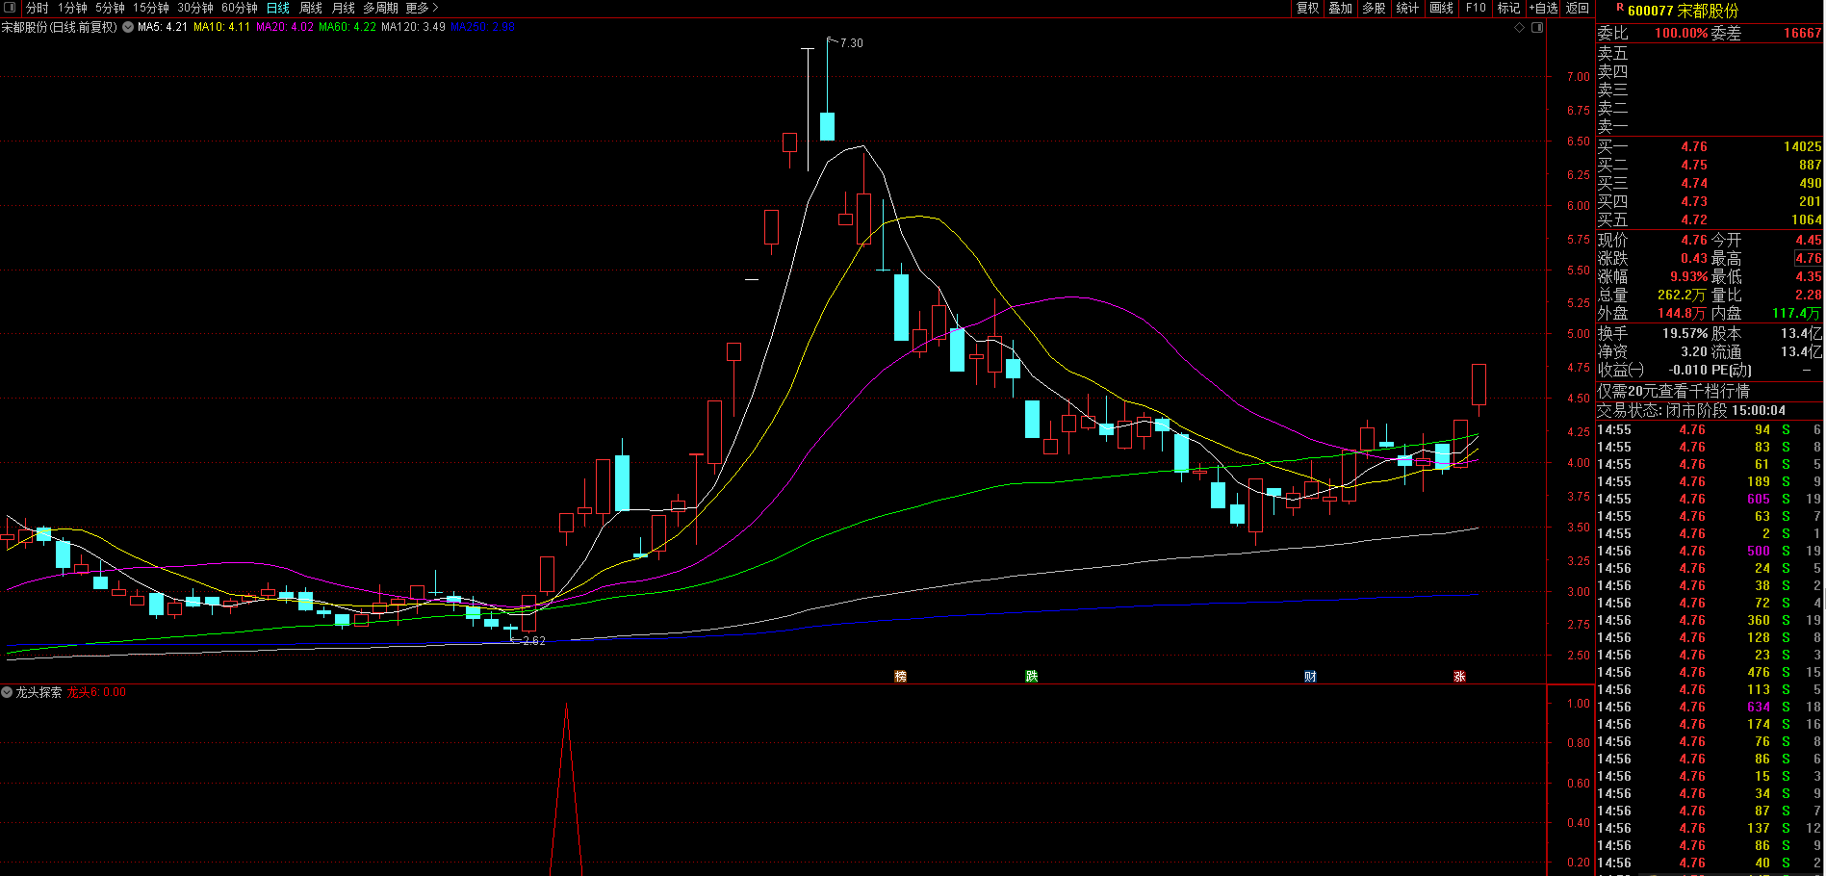This screenshot has width=1826, height=876.
Task: Click the 买三 bid price 4.74
Action: pyautogui.click(x=1694, y=183)
